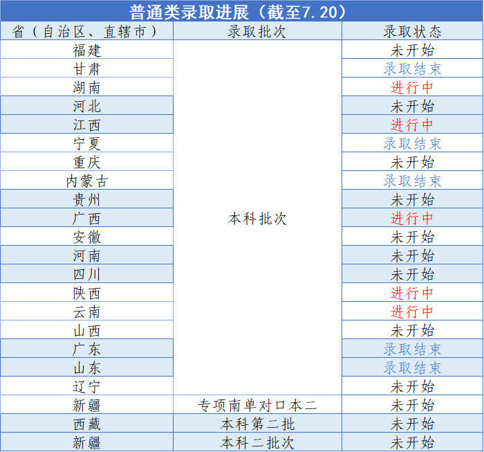Click the 录取状态 column header

pos(412,31)
